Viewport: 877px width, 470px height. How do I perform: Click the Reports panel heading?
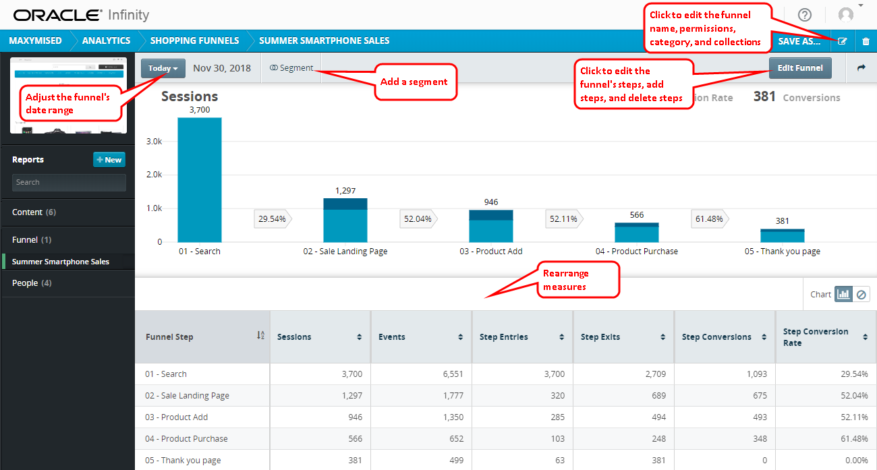pyautogui.click(x=28, y=160)
